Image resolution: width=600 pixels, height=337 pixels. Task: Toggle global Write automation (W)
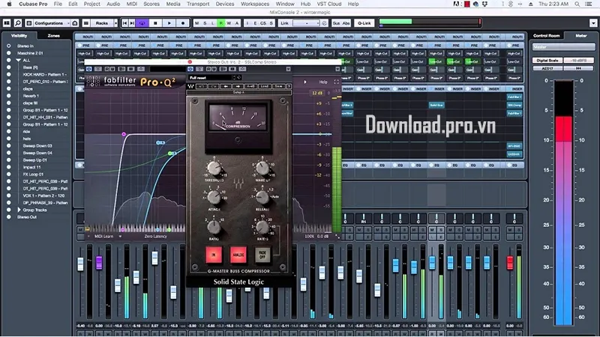click(229, 23)
